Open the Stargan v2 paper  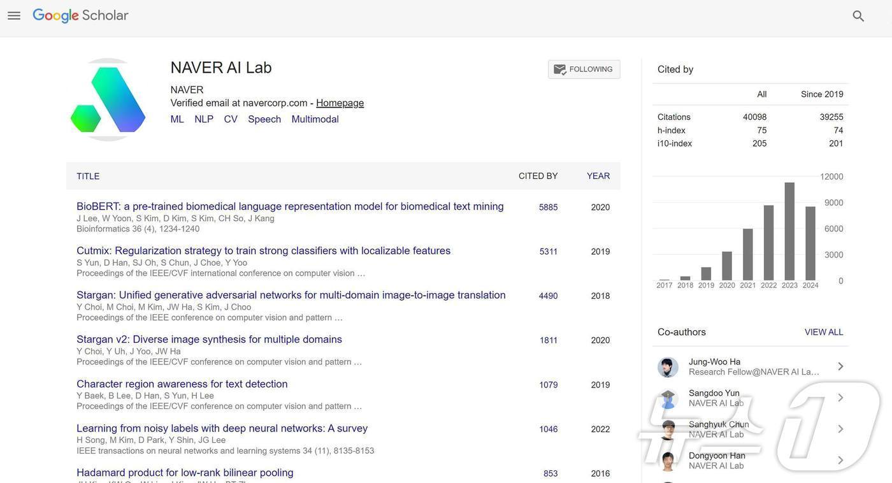point(209,340)
